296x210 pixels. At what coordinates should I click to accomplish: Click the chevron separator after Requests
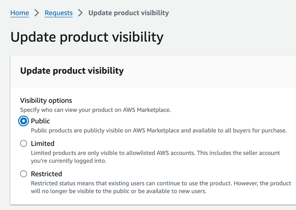coord(80,13)
